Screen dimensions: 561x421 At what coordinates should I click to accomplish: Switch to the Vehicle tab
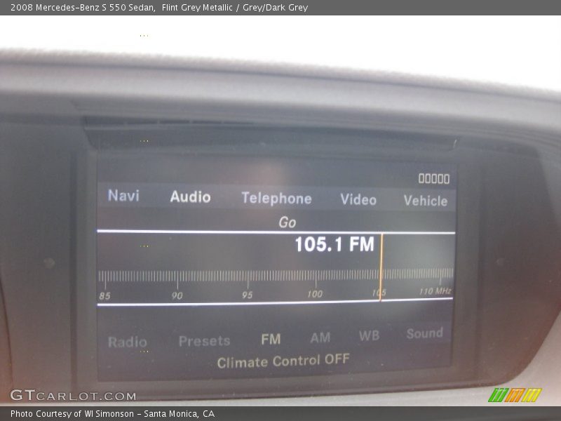coord(425,200)
